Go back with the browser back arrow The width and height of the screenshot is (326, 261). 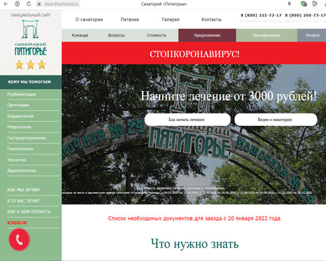pyautogui.click(x=6, y=4)
